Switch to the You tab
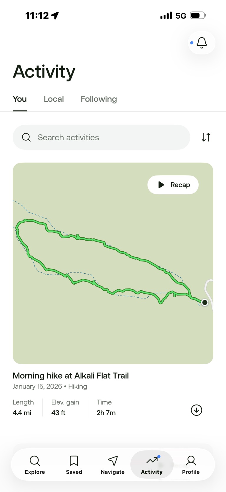This screenshot has height=492, width=226. click(x=20, y=99)
